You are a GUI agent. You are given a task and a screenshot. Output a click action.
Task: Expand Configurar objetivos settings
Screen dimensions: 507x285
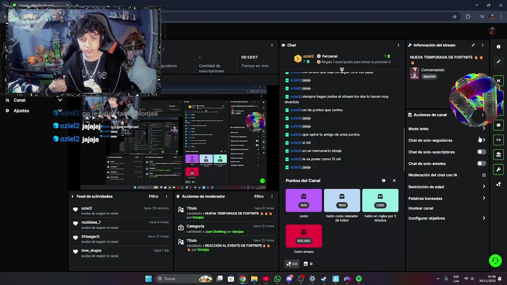tap(484, 218)
